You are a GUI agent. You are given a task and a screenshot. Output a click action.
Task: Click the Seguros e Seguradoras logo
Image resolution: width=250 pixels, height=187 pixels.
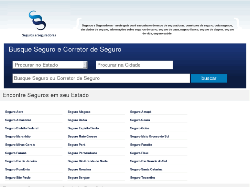39,24
